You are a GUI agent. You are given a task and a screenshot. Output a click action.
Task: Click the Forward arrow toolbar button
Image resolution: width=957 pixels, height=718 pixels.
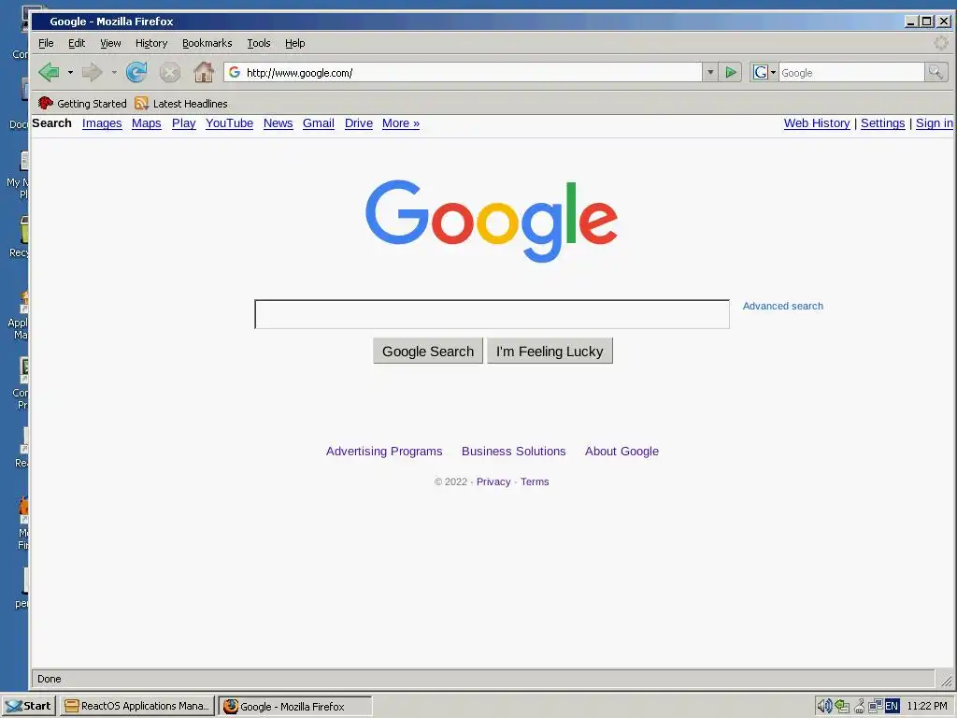(93, 72)
